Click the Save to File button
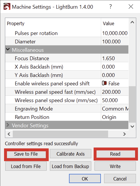140x186 pixels. (x=26, y=154)
